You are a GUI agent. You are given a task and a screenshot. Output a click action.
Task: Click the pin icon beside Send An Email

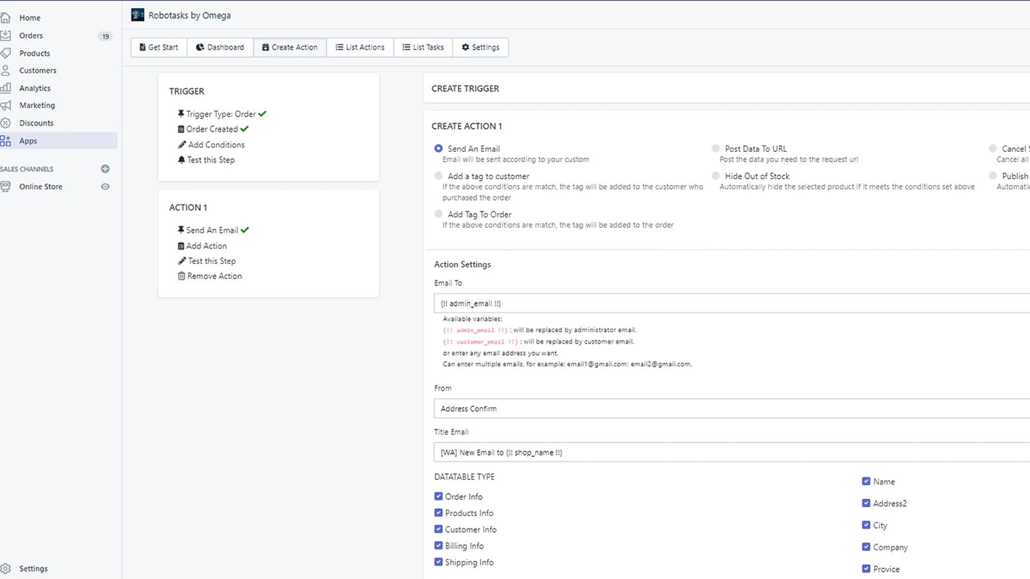click(x=182, y=230)
